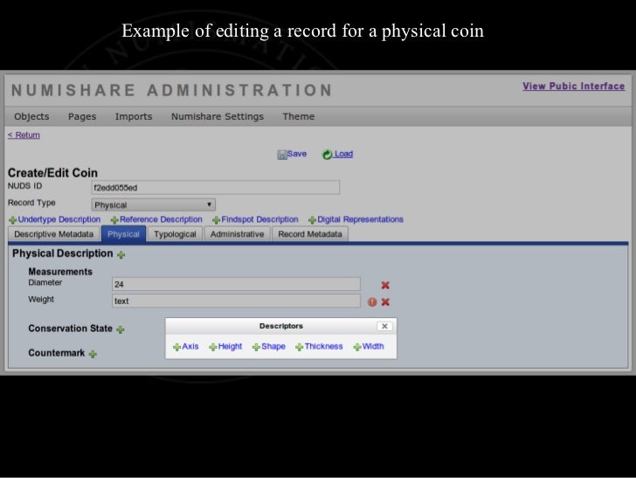Viewport: 636px width, 478px height.
Task: Click the Diameter input field
Action: pos(236,284)
